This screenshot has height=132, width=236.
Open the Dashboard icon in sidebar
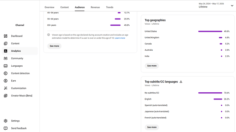[5, 36]
